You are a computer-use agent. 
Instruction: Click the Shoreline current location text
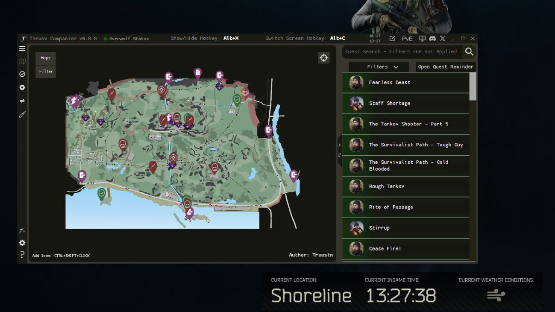[311, 296]
